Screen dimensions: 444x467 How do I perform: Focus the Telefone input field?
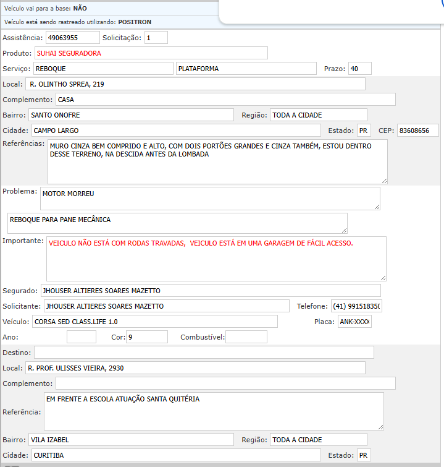tap(356, 306)
